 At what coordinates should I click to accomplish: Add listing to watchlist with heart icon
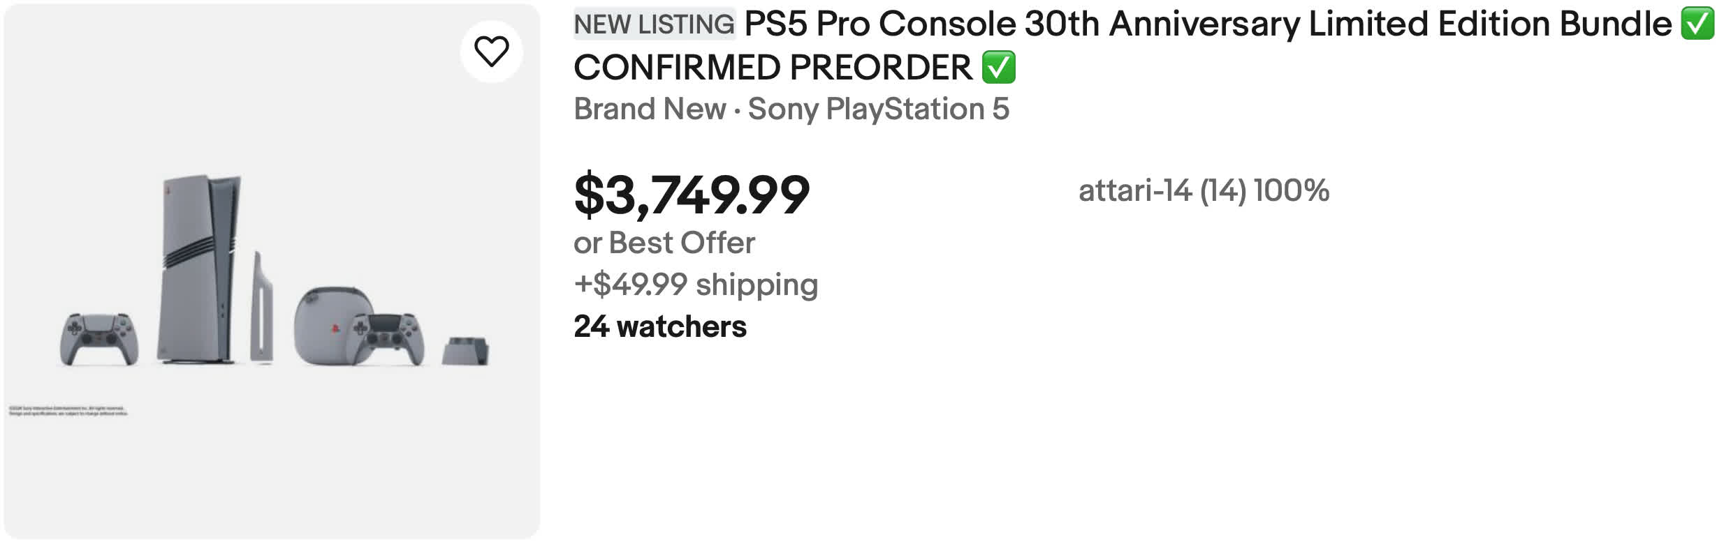pos(491,52)
